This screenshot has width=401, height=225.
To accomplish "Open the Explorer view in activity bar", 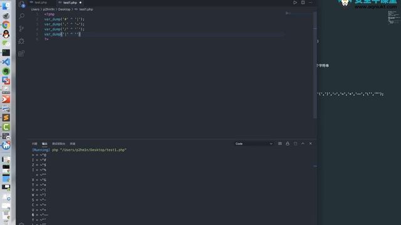I will coord(22,4).
